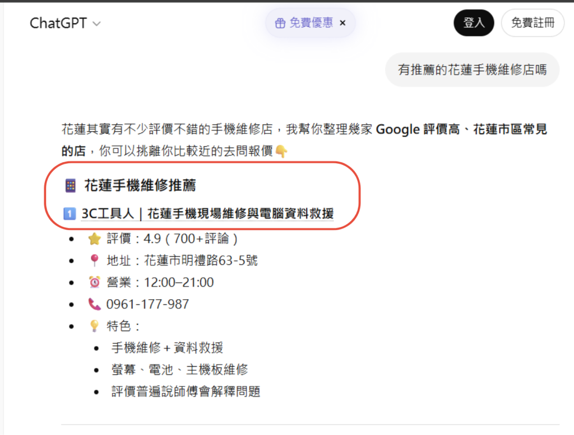
Task: Click the telephone icon beside 0961-177-987
Action: click(x=94, y=304)
